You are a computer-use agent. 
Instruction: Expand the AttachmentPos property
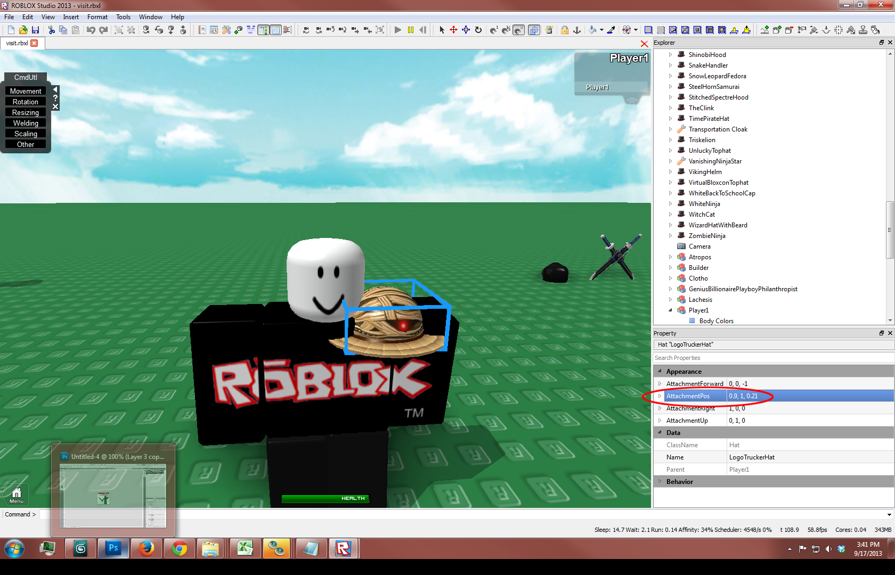tap(660, 396)
